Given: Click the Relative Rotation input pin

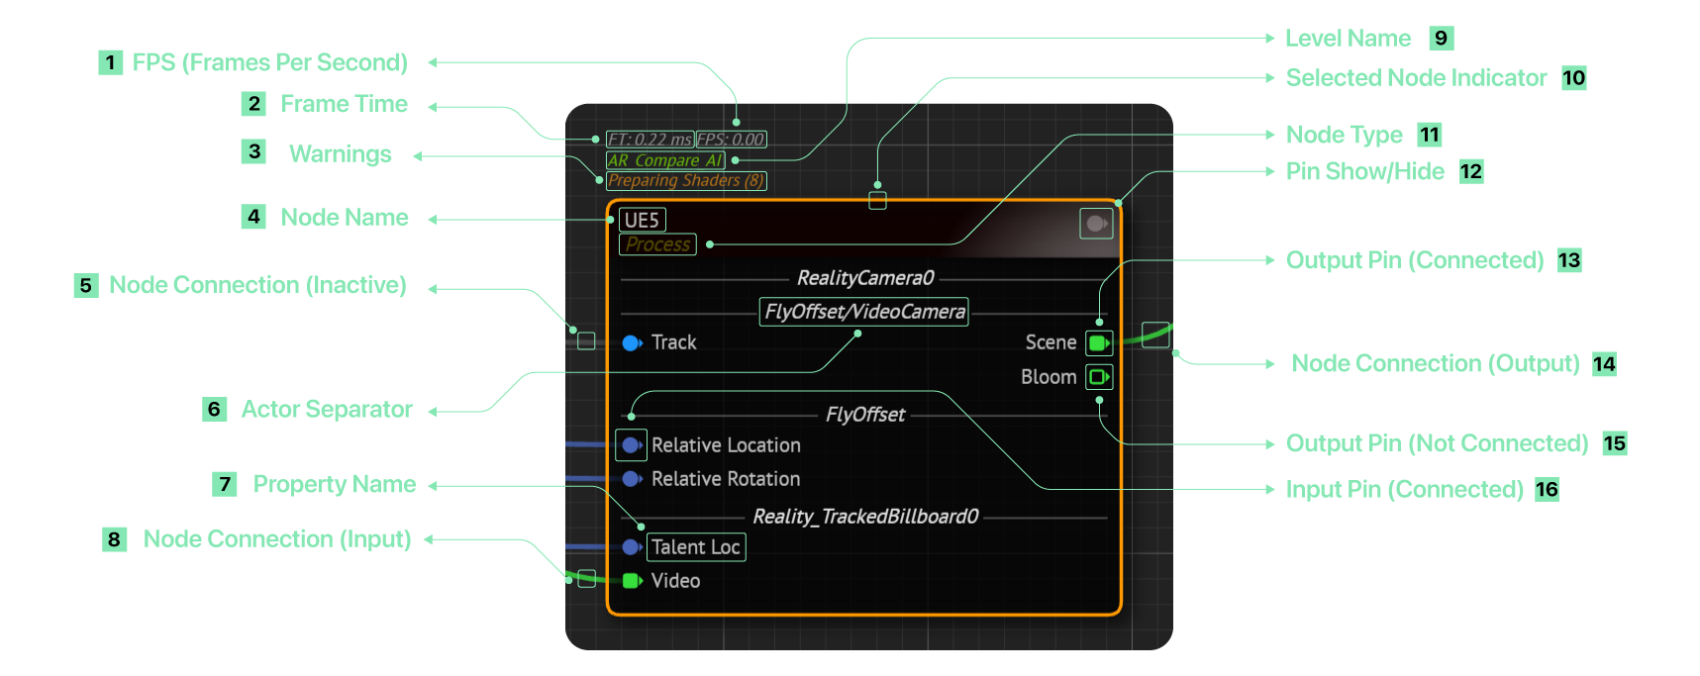Looking at the screenshot, I should (632, 479).
